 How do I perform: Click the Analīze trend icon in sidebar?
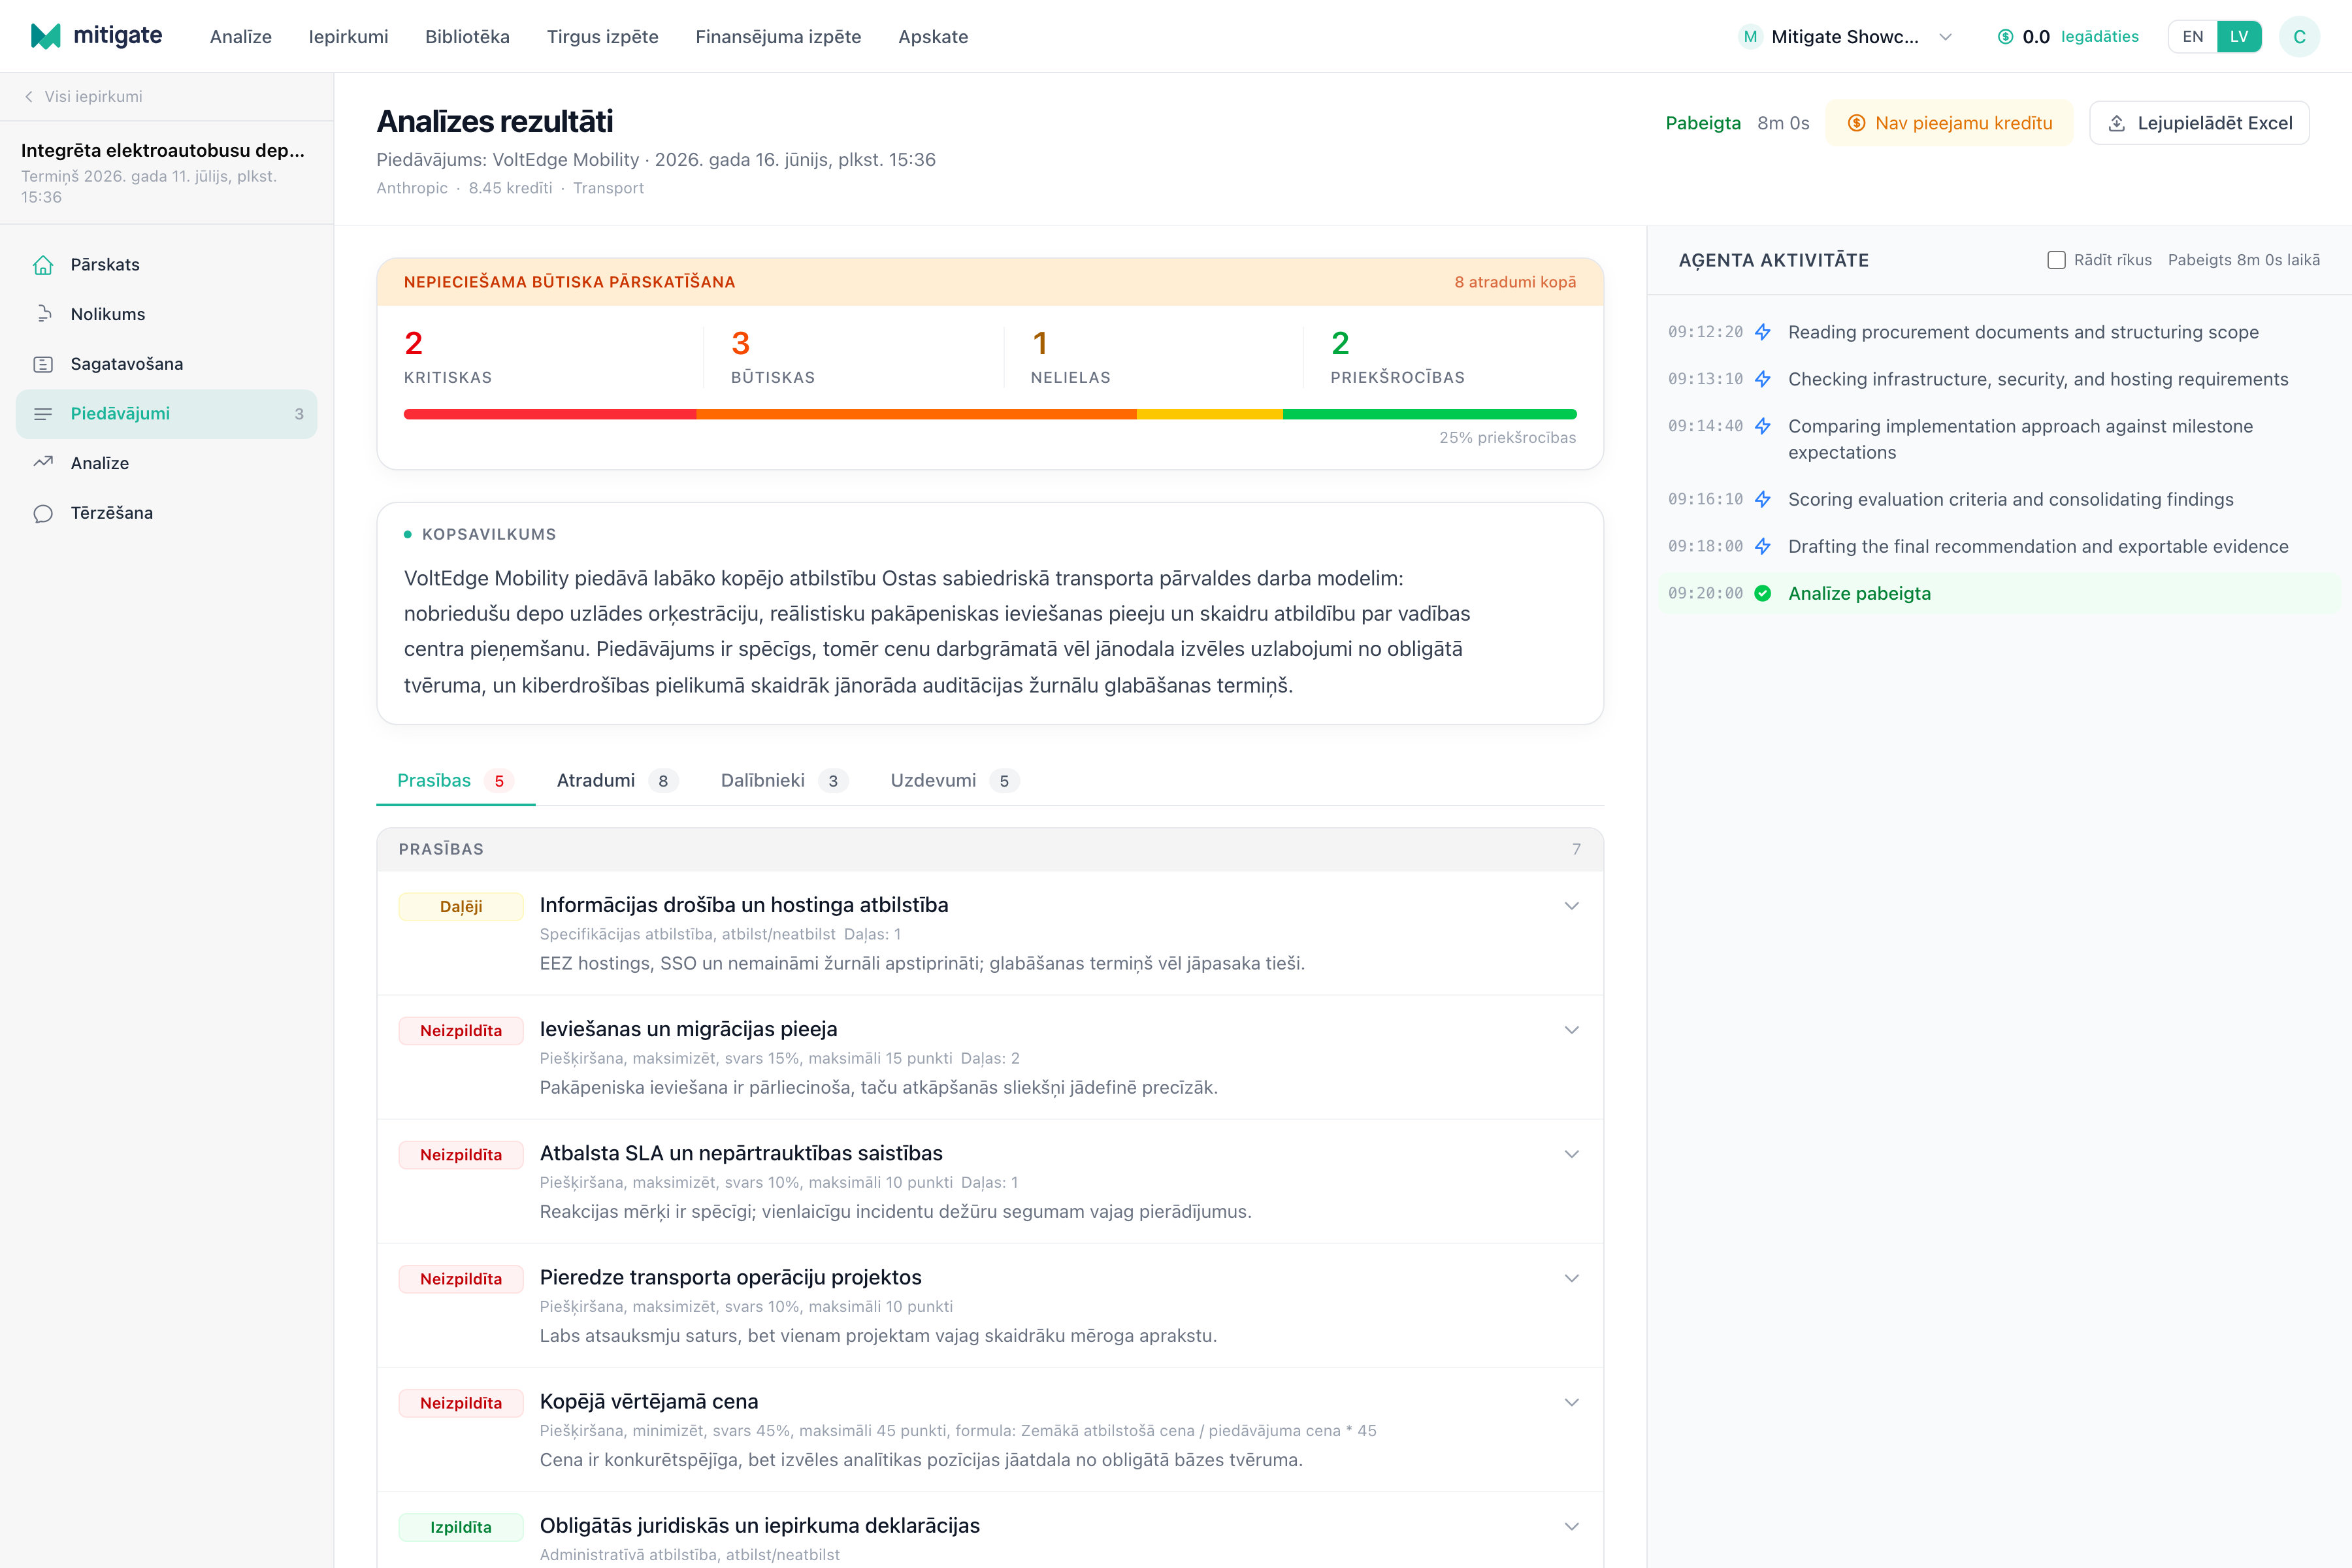point(43,463)
